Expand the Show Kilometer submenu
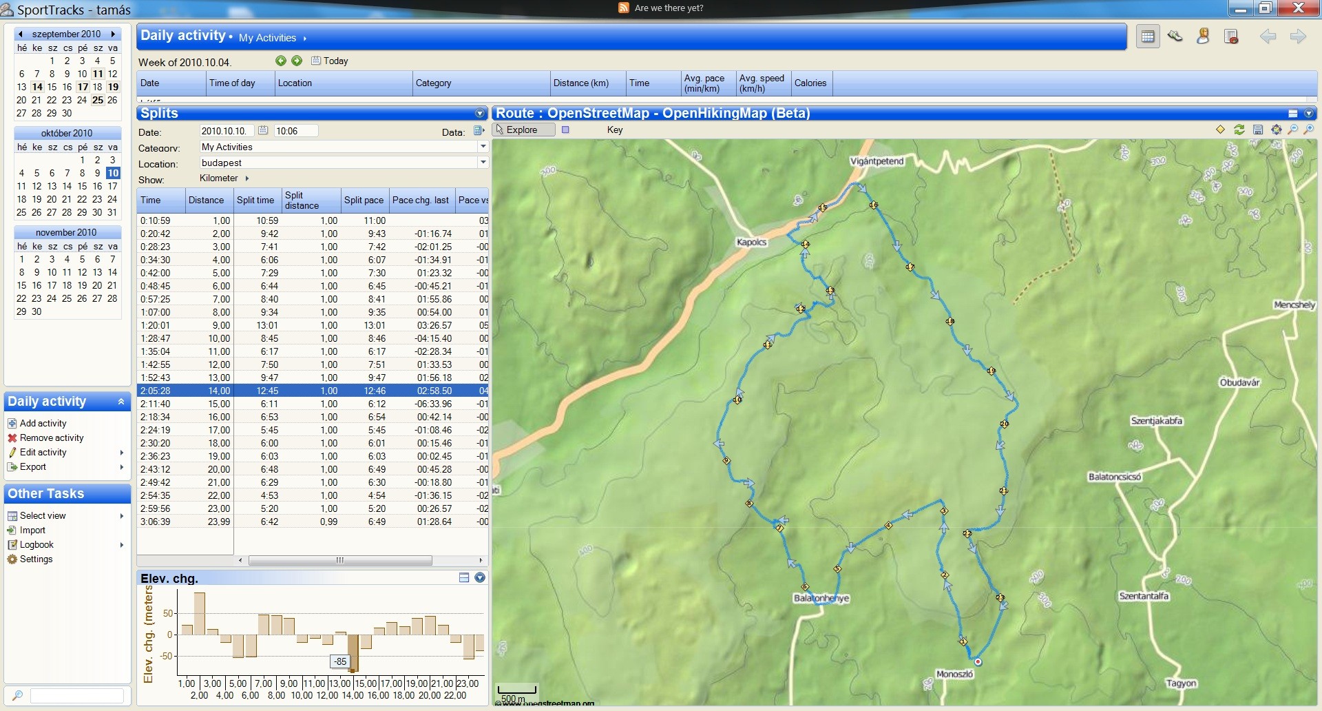 [246, 178]
